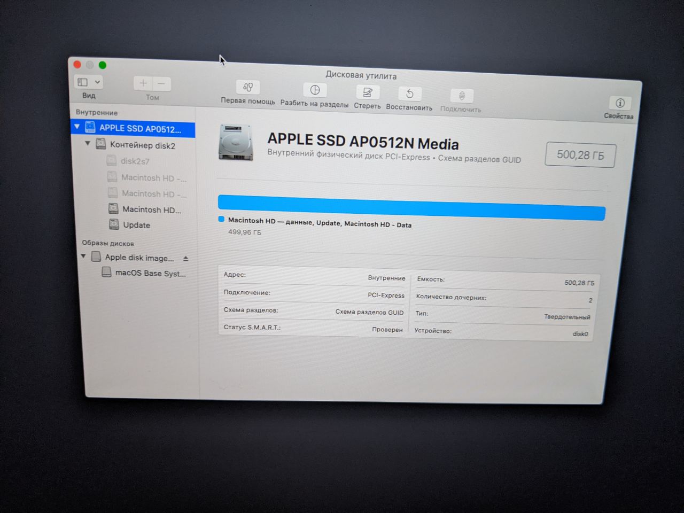Open the Info (Свойства) panel icon
684x513 pixels.
620,103
